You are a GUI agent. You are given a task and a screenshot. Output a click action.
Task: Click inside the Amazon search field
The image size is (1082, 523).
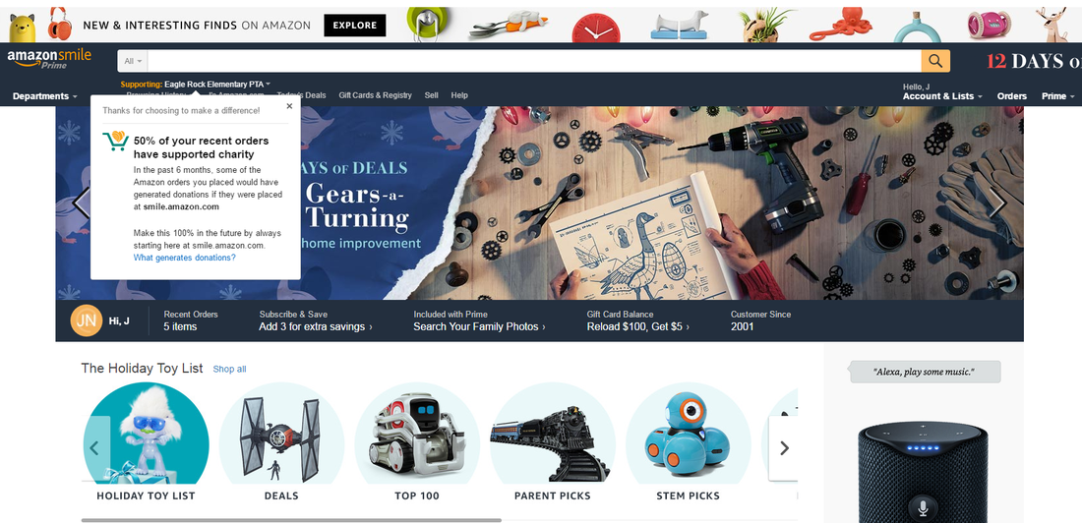click(534, 61)
